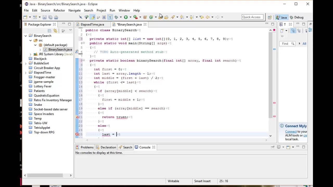Run the program with the green play icon

click(x=126, y=17)
